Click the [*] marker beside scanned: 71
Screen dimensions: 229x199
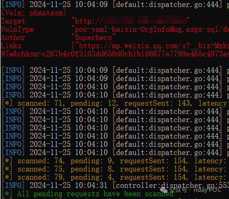(x=7, y=103)
